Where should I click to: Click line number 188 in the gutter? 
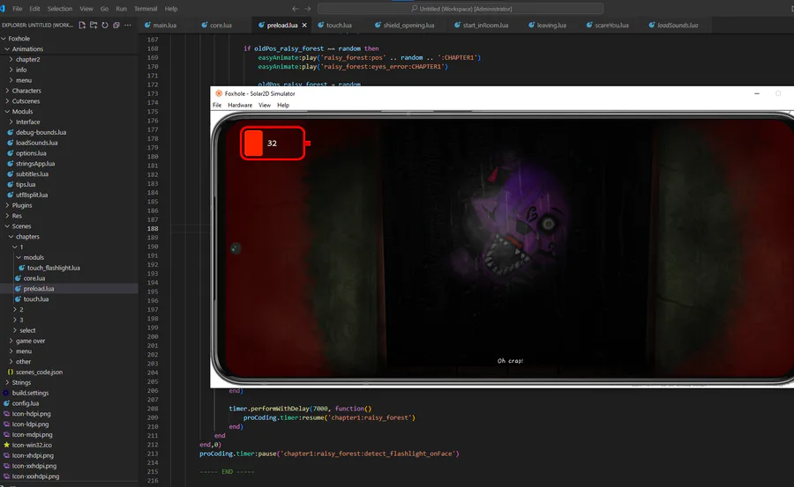point(153,229)
